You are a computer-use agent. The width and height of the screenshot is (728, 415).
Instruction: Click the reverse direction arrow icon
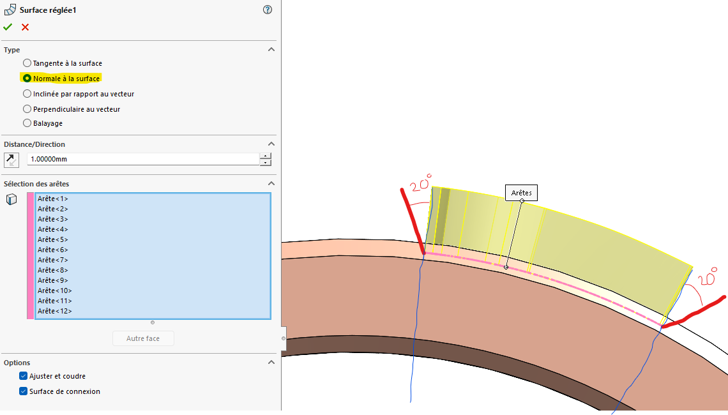click(11, 160)
